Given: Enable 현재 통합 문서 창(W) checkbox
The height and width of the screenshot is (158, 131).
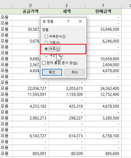Looking at the screenshot, I should (x=60, y=63).
